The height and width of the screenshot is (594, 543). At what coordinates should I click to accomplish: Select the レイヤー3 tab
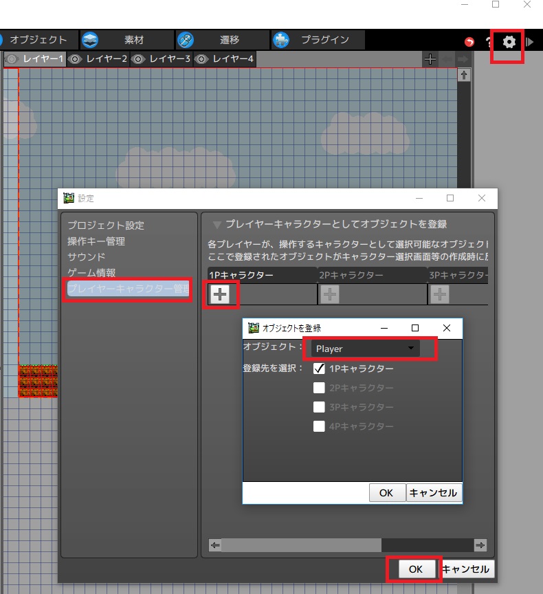tap(162, 60)
